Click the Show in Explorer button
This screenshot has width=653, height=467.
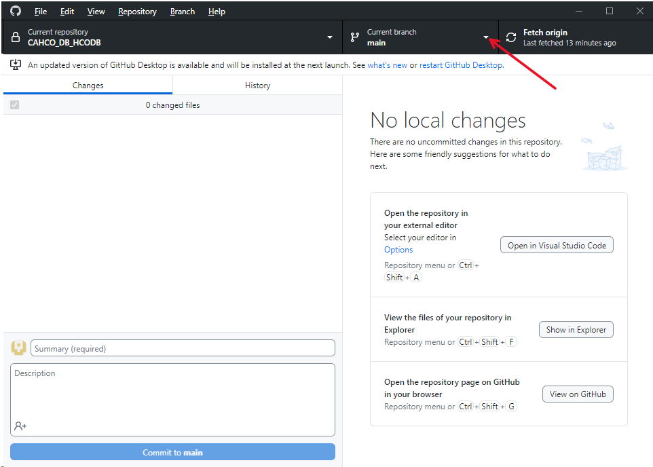point(576,329)
